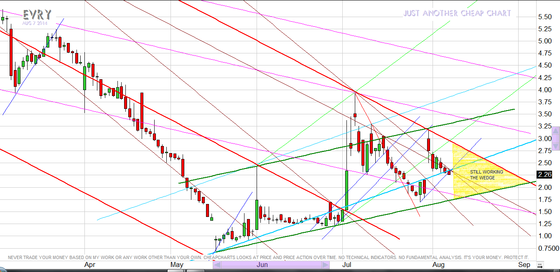The height and width of the screenshot is (272, 560).
Task: Click the AUG 7 2014 date label
Action: [x=35, y=23]
